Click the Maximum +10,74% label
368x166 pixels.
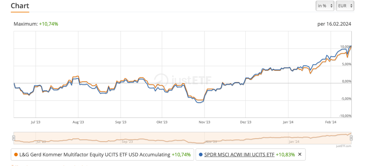pyautogui.click(x=36, y=24)
